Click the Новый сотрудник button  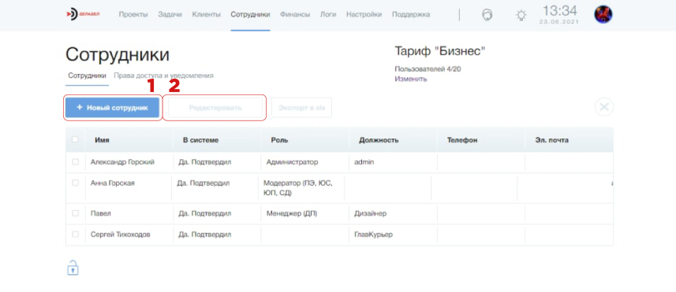click(113, 108)
